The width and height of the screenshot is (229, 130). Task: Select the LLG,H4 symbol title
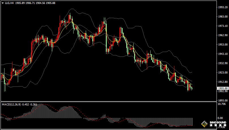(x=9, y=3)
